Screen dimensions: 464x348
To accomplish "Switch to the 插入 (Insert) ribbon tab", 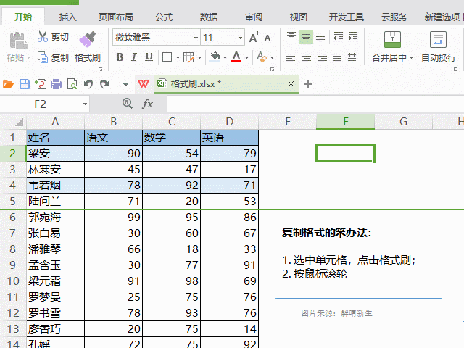I will click(x=67, y=17).
